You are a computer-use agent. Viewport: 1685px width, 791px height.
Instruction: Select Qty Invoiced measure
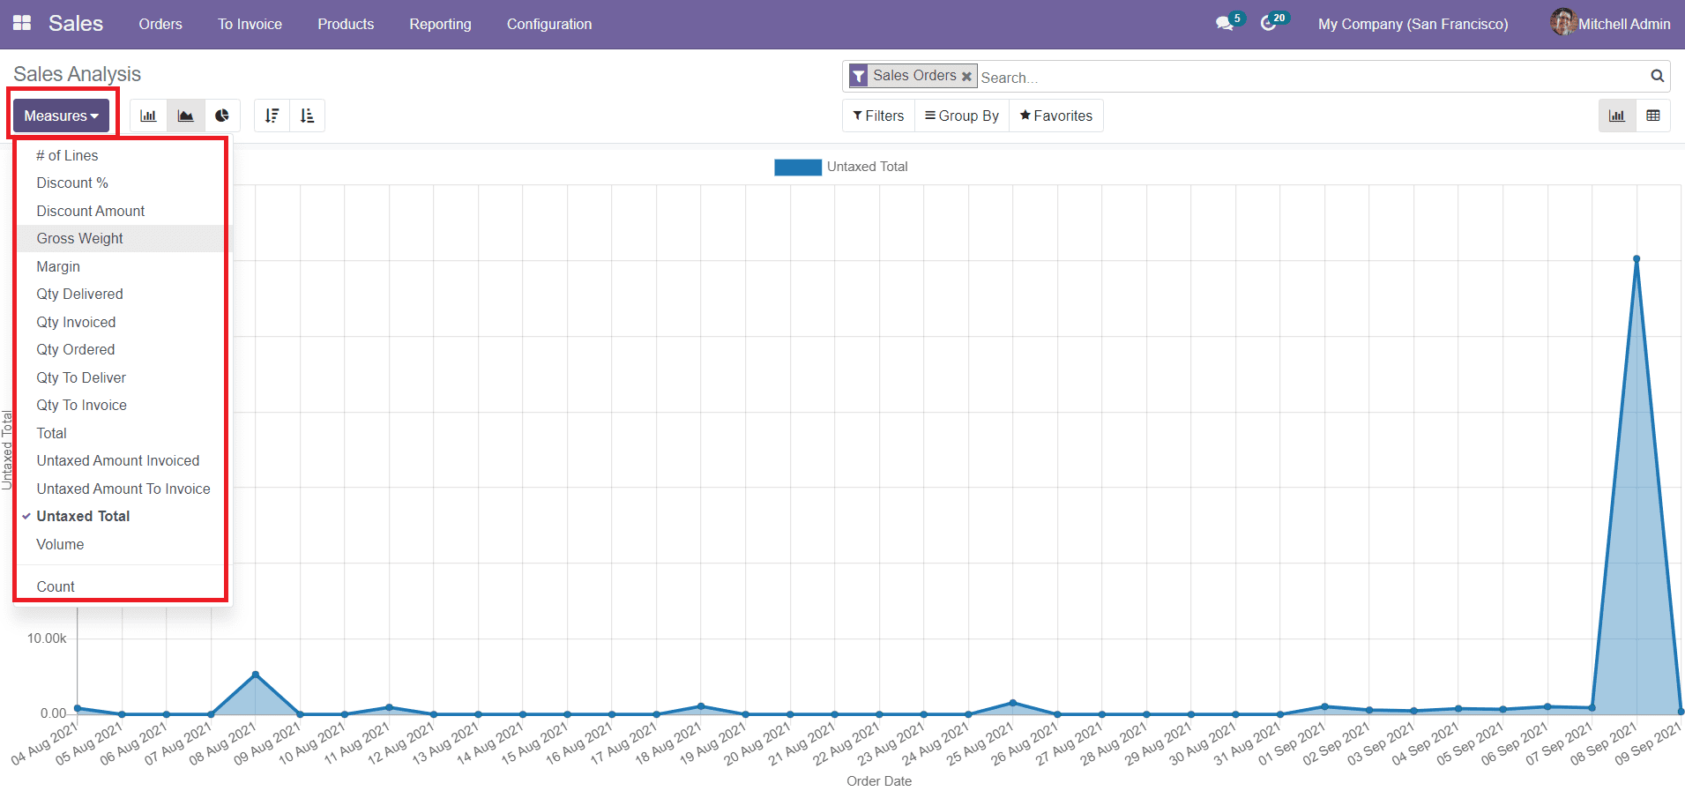123,322
